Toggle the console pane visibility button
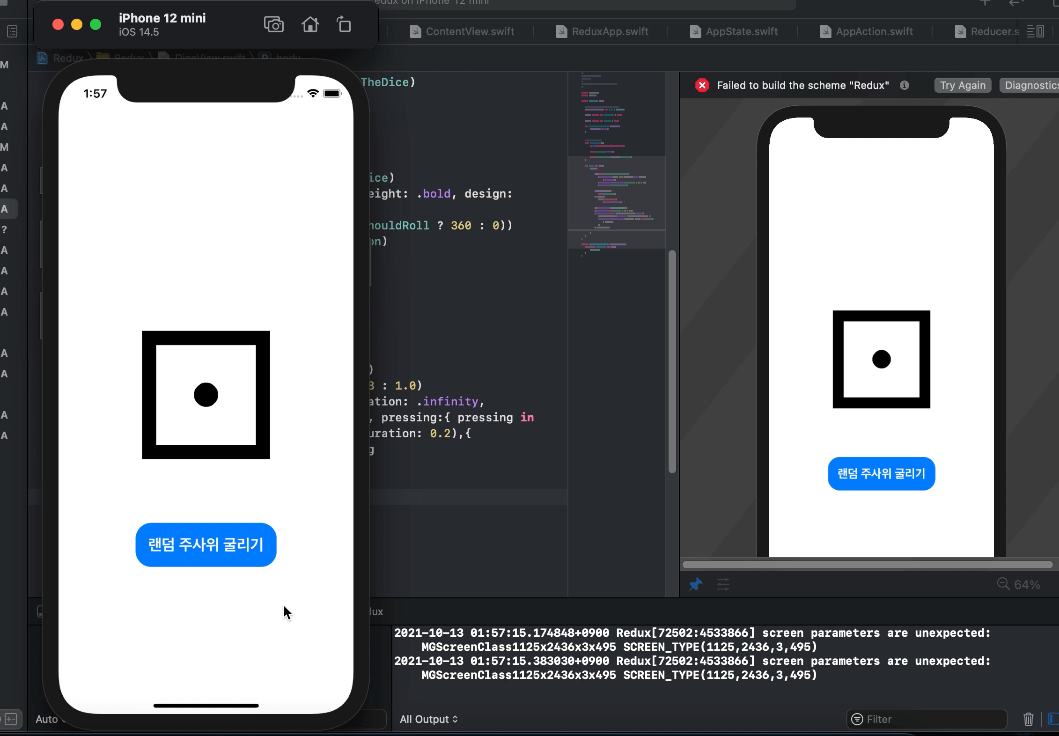Screen dimensions: 1059x736 point(1053,719)
